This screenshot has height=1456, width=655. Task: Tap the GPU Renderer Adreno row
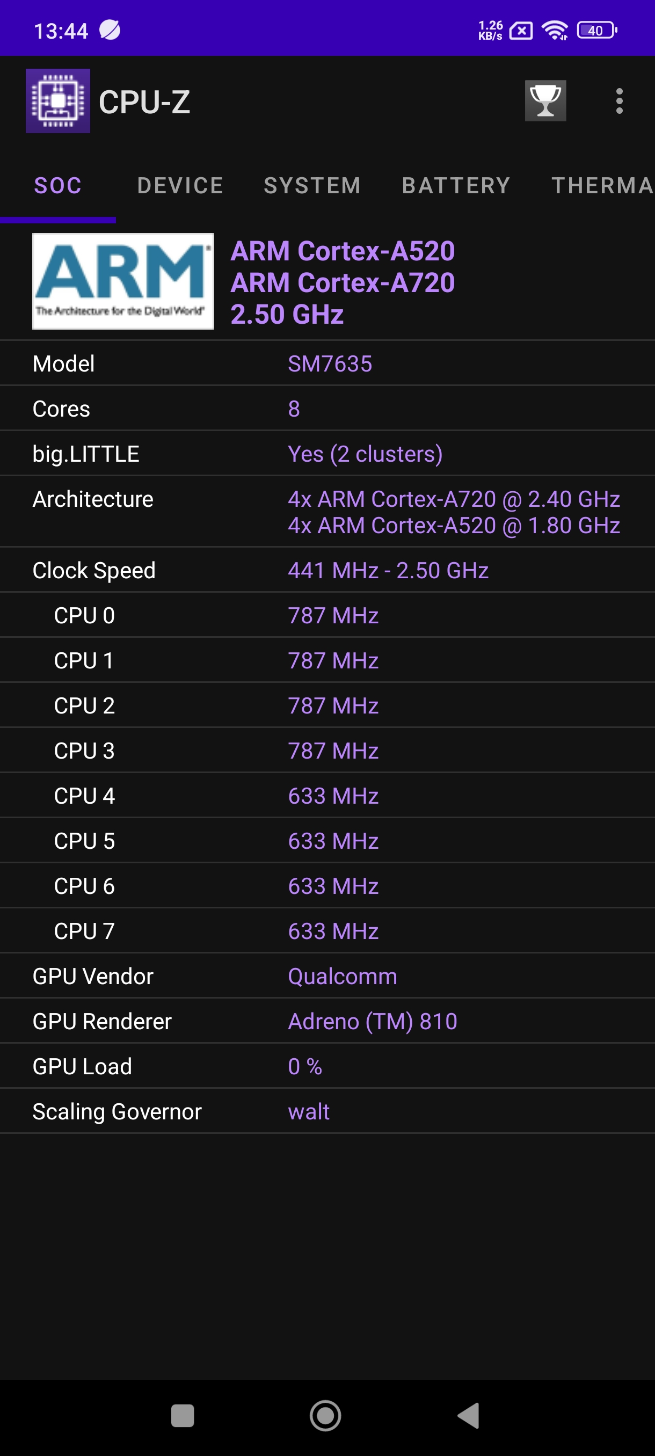coord(328,1021)
